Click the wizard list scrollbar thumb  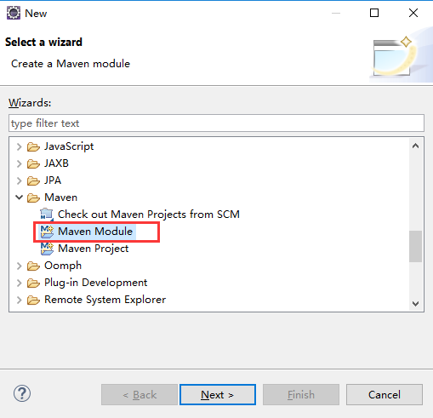[x=415, y=246]
